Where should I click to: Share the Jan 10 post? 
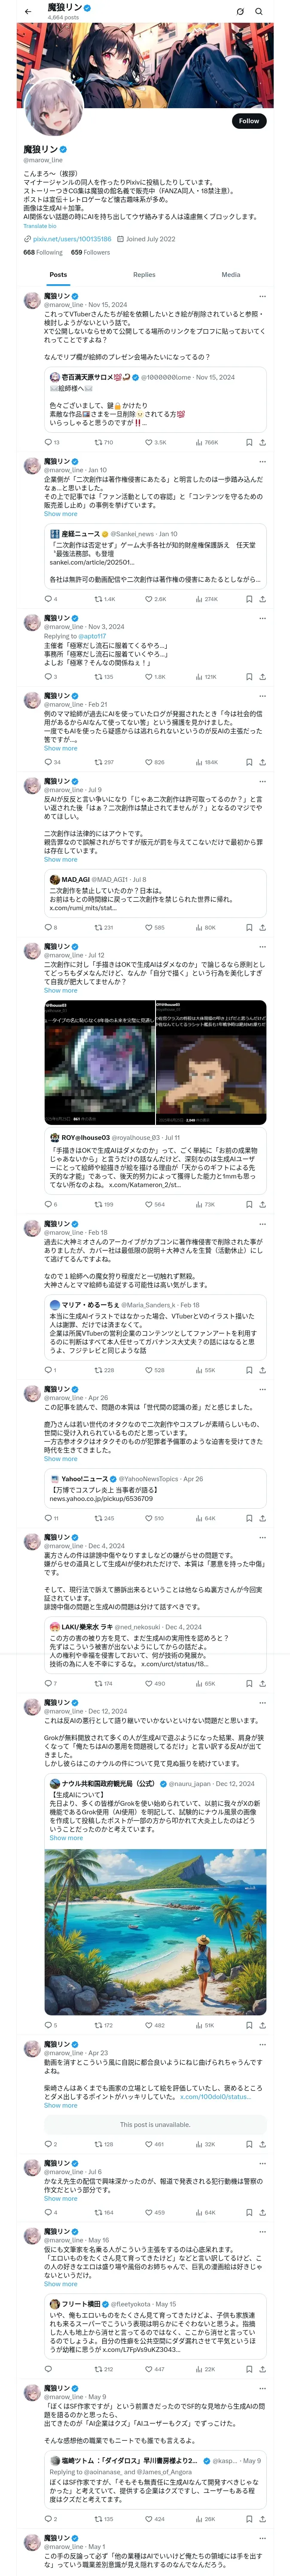[x=262, y=599]
